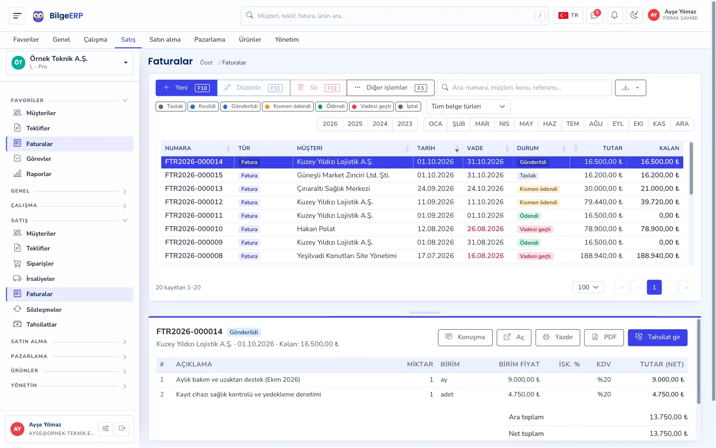Image resolution: width=716 pixels, height=448 pixels.
Task: Toggle the Kesildi status filter
Action: 203,107
